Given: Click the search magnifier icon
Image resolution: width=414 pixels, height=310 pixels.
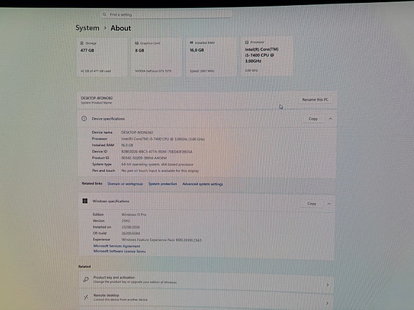Looking at the screenshot, I should (x=104, y=14).
